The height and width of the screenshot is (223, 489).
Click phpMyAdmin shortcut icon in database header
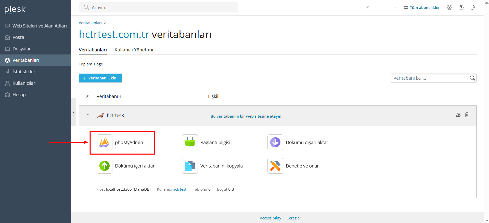pos(458,115)
